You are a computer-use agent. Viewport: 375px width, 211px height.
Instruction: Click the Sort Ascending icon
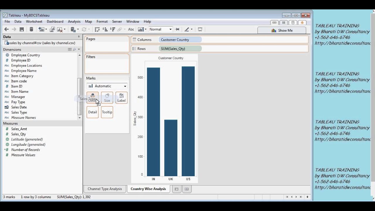pos(105,29)
